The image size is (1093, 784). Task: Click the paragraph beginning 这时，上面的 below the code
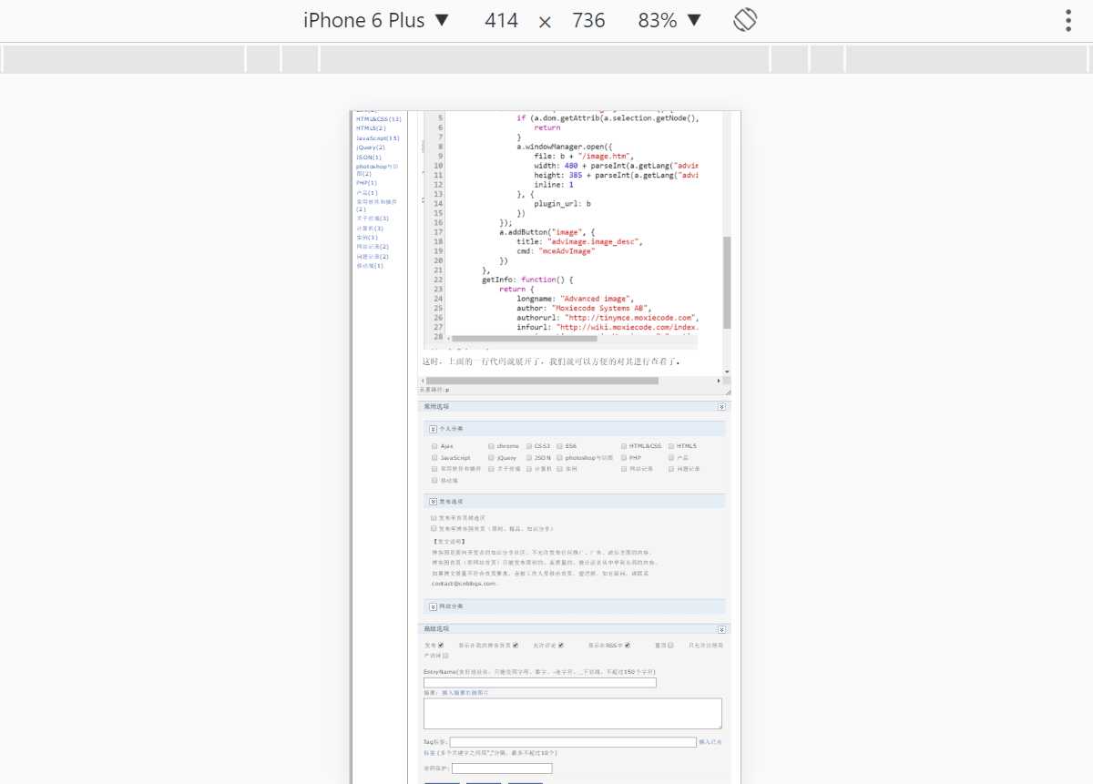point(551,361)
